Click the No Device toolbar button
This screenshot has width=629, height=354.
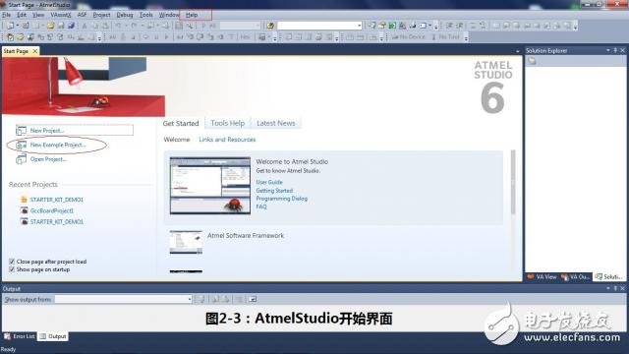coord(408,37)
